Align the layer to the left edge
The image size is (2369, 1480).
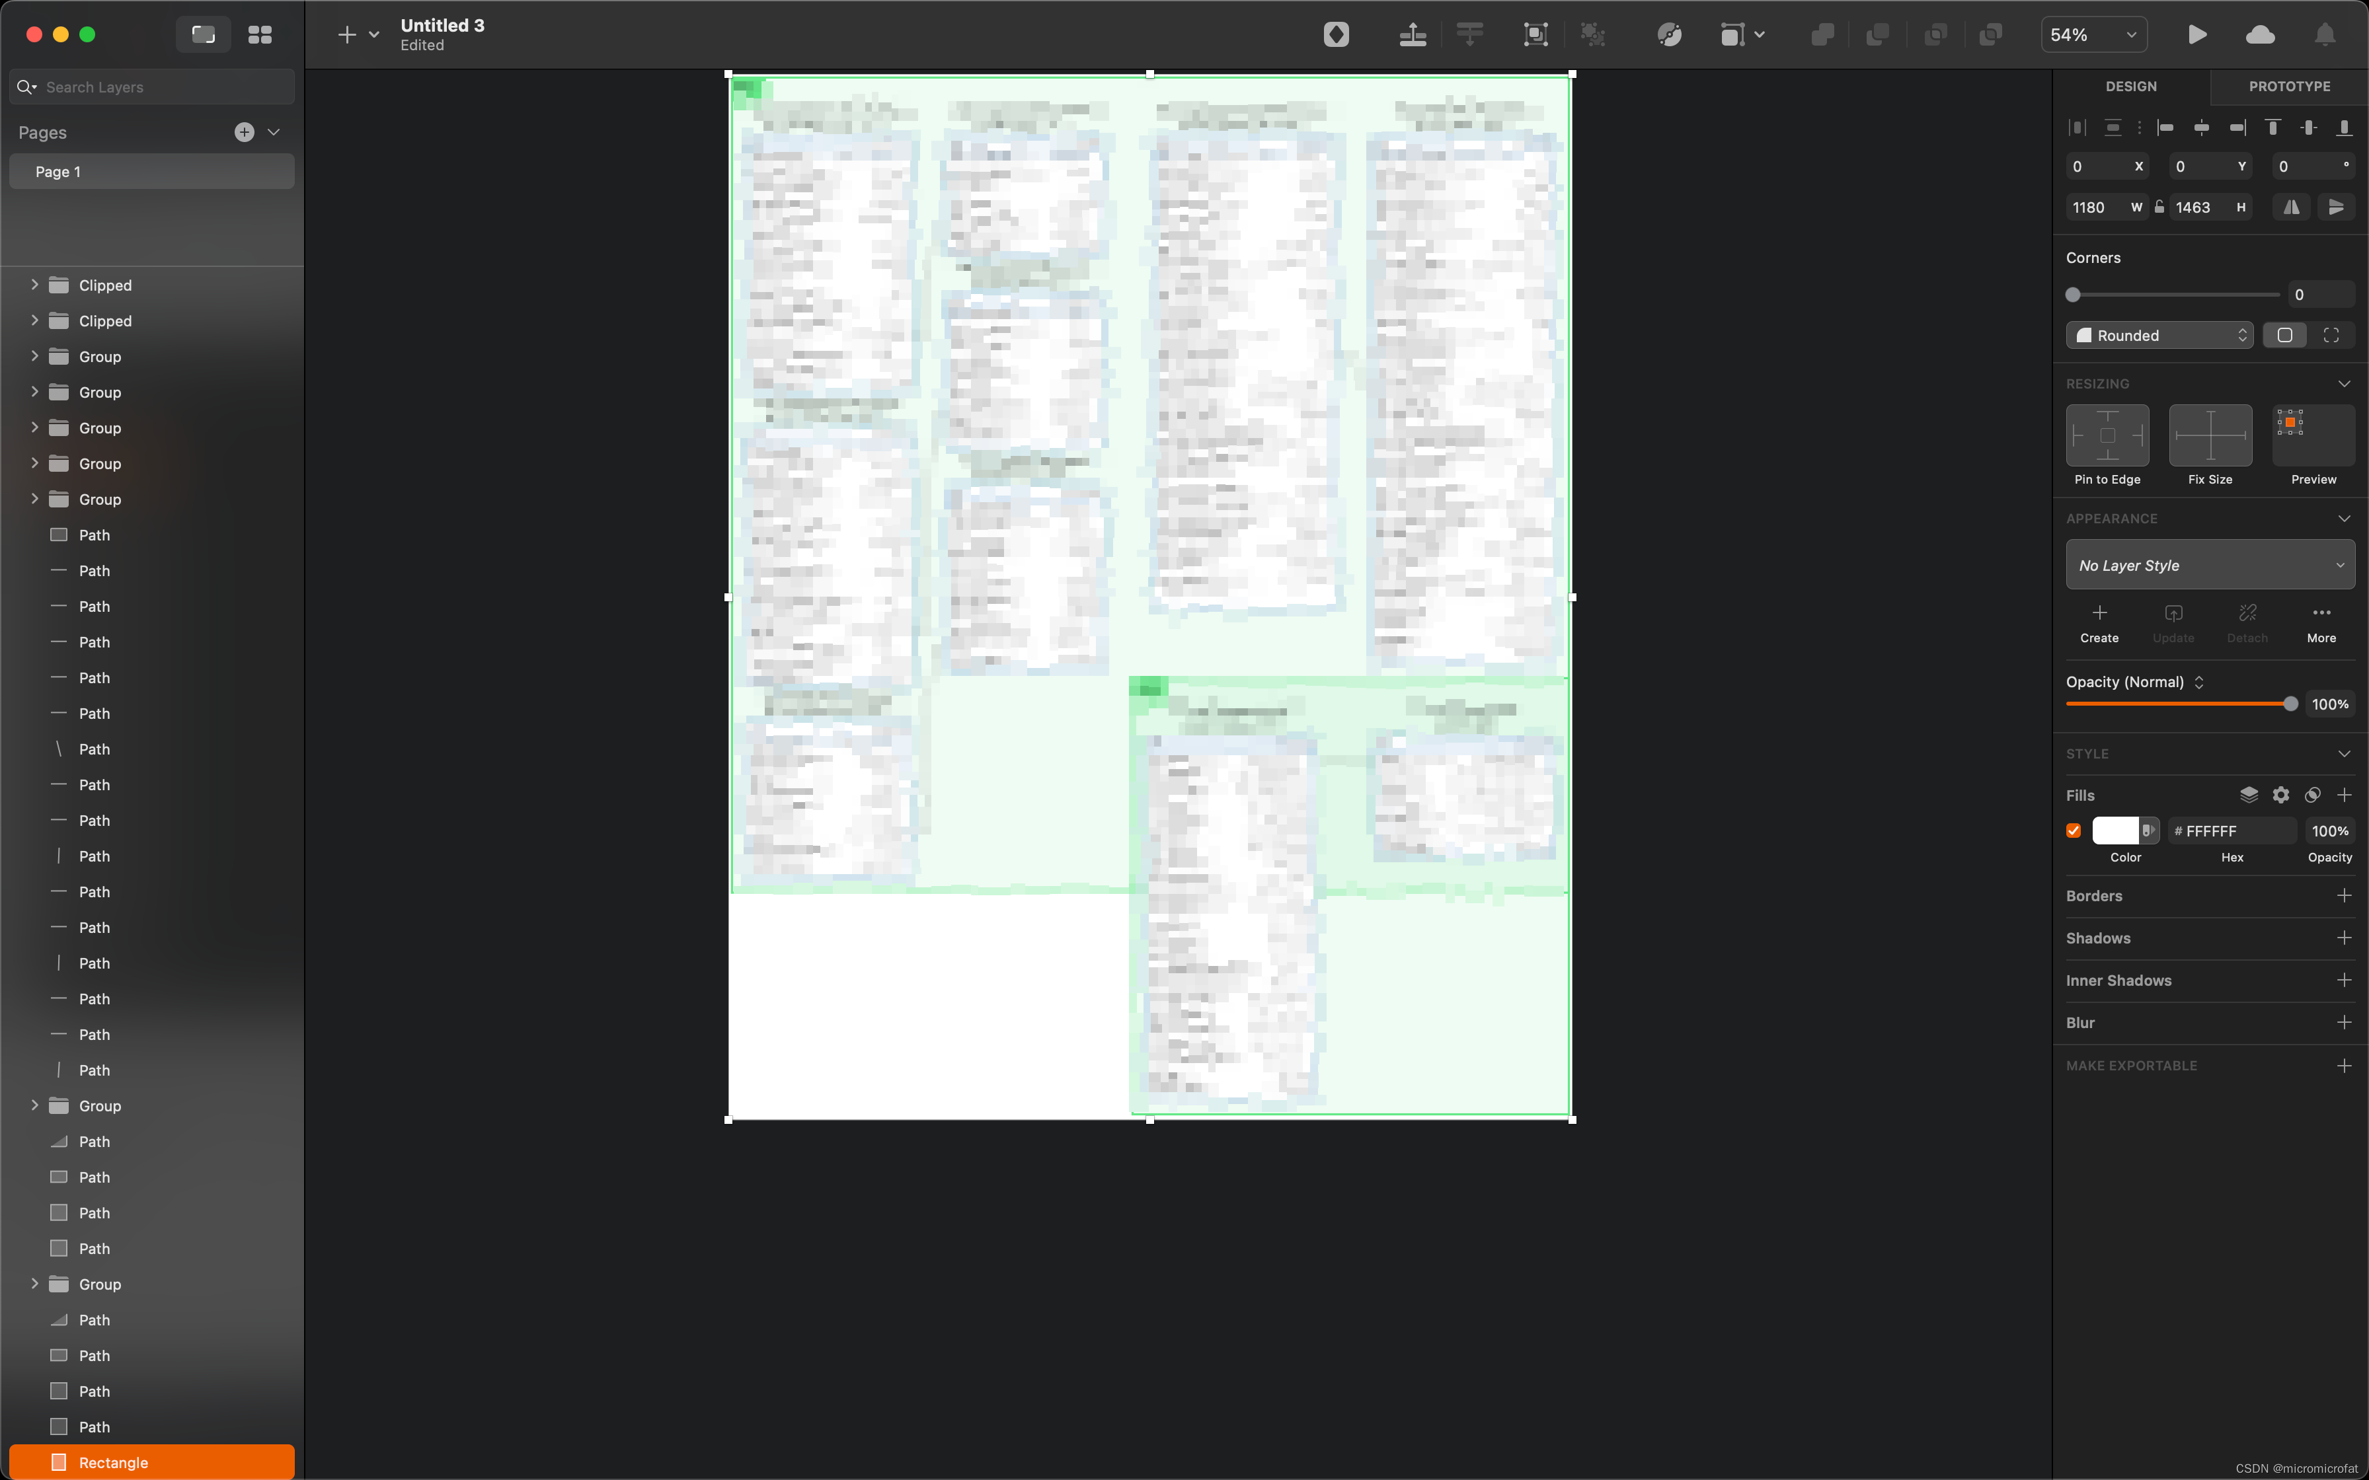click(x=2165, y=128)
